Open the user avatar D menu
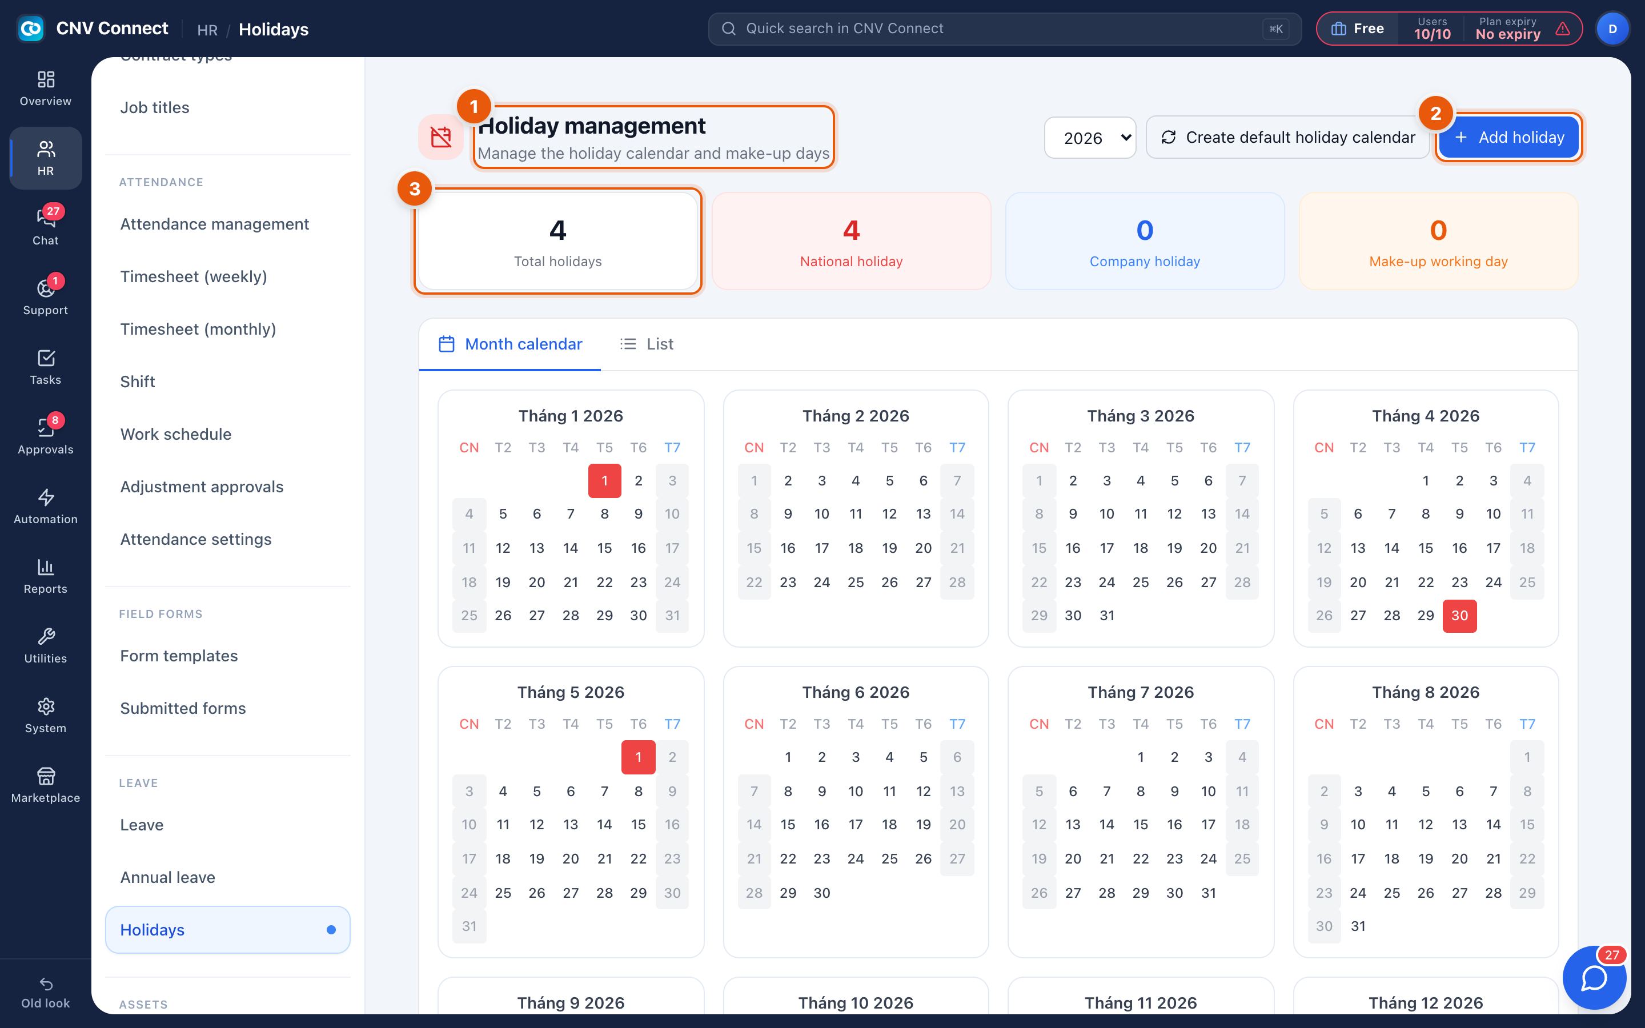Screen dimensions: 1645x1028 tap(1612, 29)
